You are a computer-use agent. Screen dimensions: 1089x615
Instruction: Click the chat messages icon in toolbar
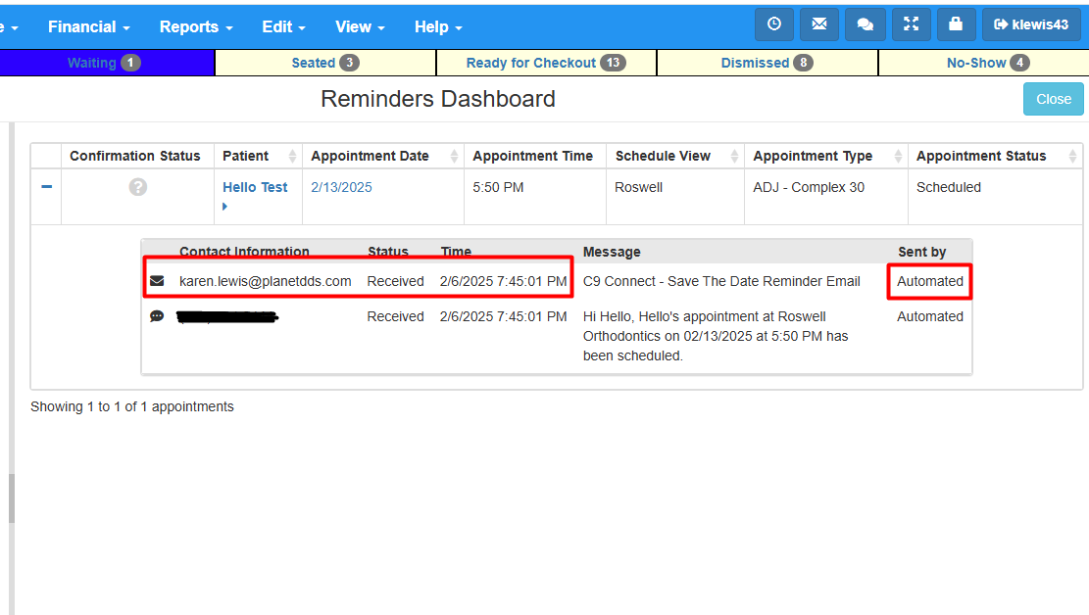[865, 24]
